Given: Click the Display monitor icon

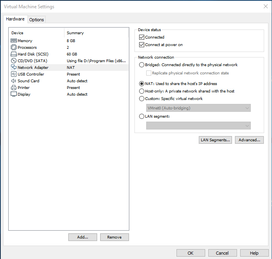Looking at the screenshot, I should pyautogui.click(x=14, y=94).
